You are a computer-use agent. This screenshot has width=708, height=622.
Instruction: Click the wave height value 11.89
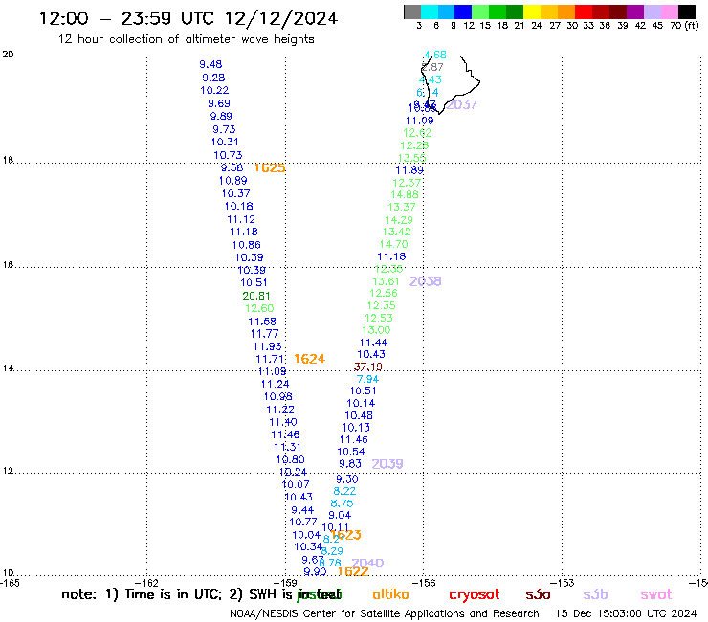[x=409, y=170]
